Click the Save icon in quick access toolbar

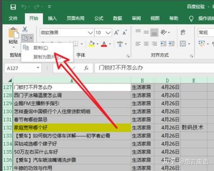tap(13, 7)
